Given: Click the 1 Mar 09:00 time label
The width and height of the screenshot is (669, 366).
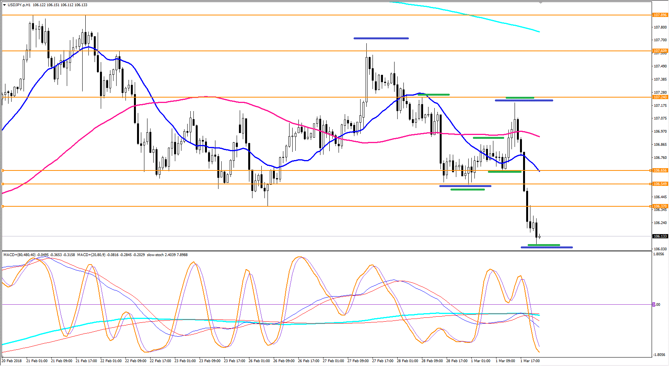Looking at the screenshot, I should (x=505, y=361).
